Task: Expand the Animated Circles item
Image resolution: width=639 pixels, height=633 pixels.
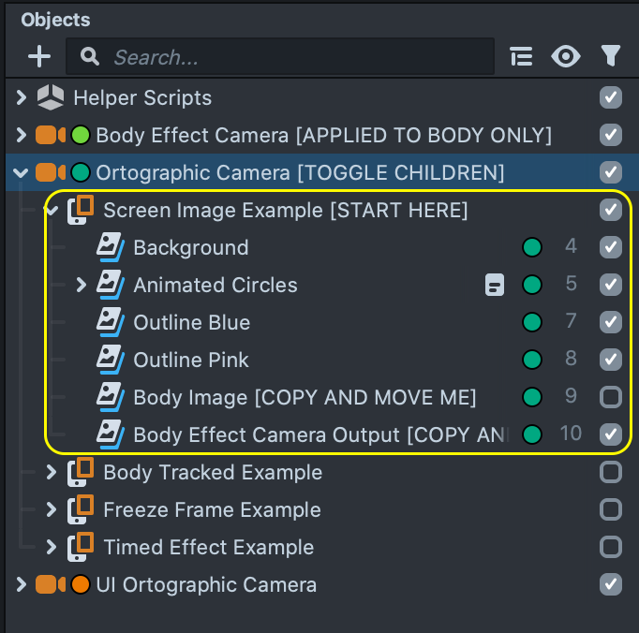Action: pyautogui.click(x=82, y=285)
